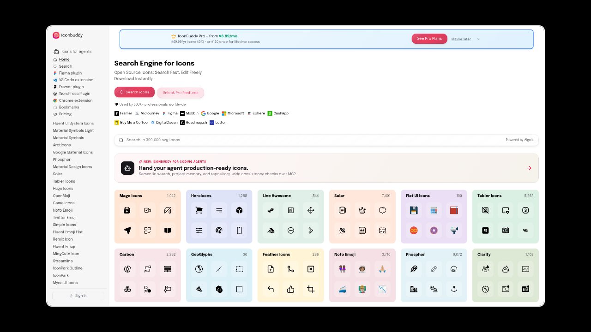
Task: Click the crop icon in Feather Icons
Action: tap(311, 289)
